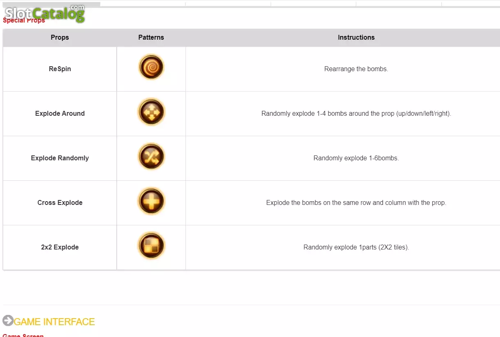
Task: Open the SlotCatalog logo
Action: tap(44, 13)
